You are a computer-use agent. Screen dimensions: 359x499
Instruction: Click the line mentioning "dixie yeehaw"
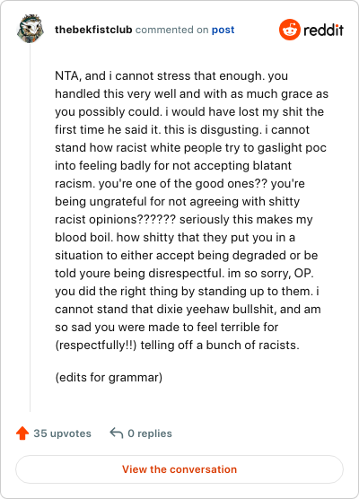tap(188, 310)
